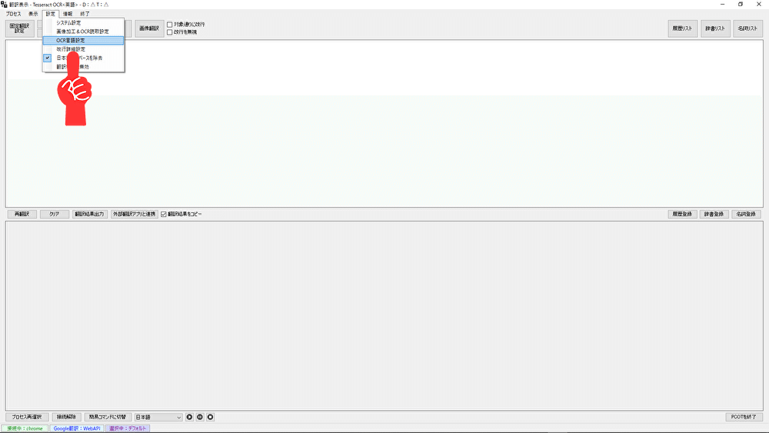The image size is (769, 433).
Task: Select OCR言語設定 in the settings menu
Action: tap(83, 40)
